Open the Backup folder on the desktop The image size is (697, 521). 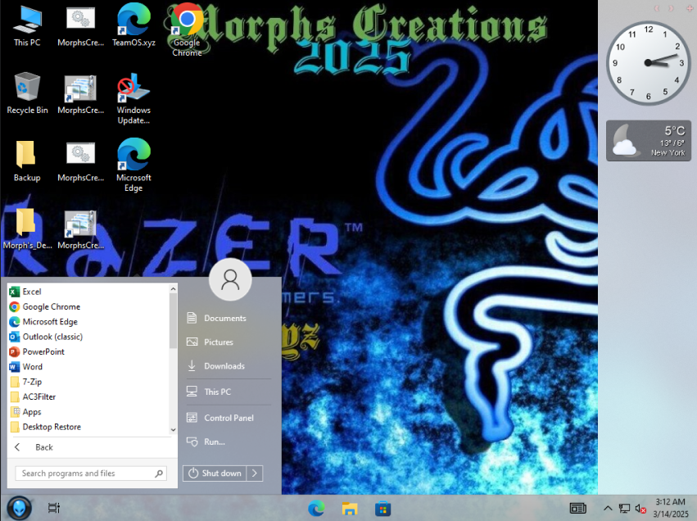(x=27, y=161)
